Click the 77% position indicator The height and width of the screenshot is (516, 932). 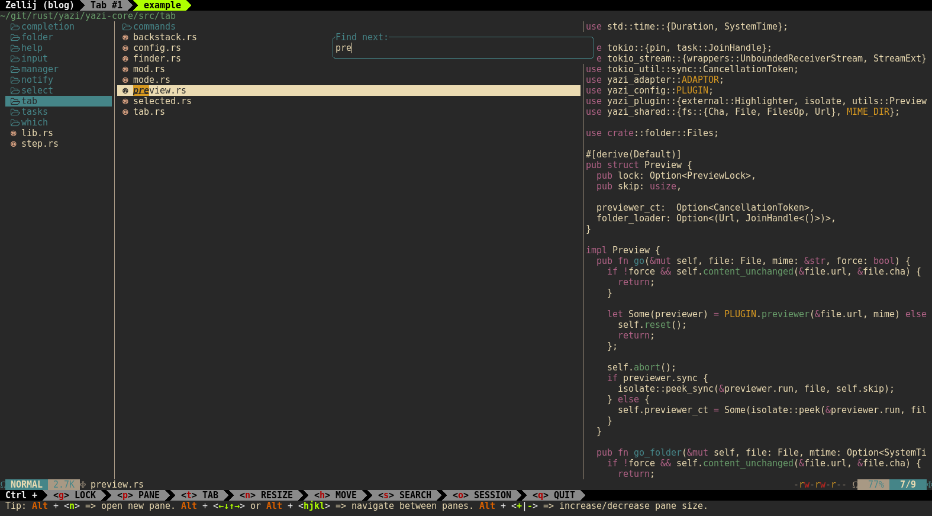[876, 485]
